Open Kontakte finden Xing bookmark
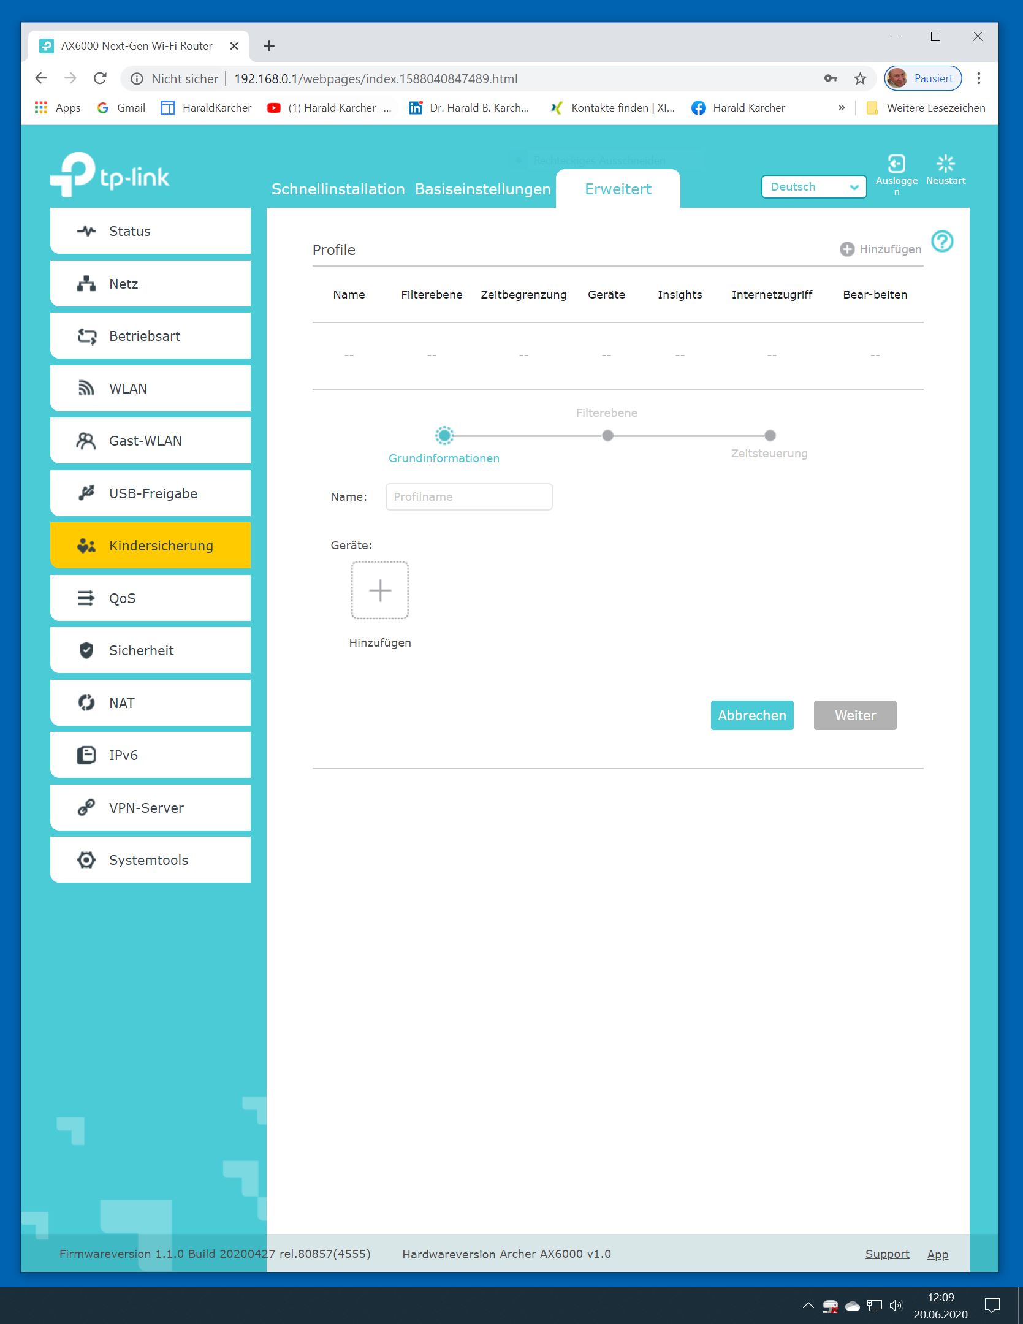The height and width of the screenshot is (1324, 1023). pos(612,108)
